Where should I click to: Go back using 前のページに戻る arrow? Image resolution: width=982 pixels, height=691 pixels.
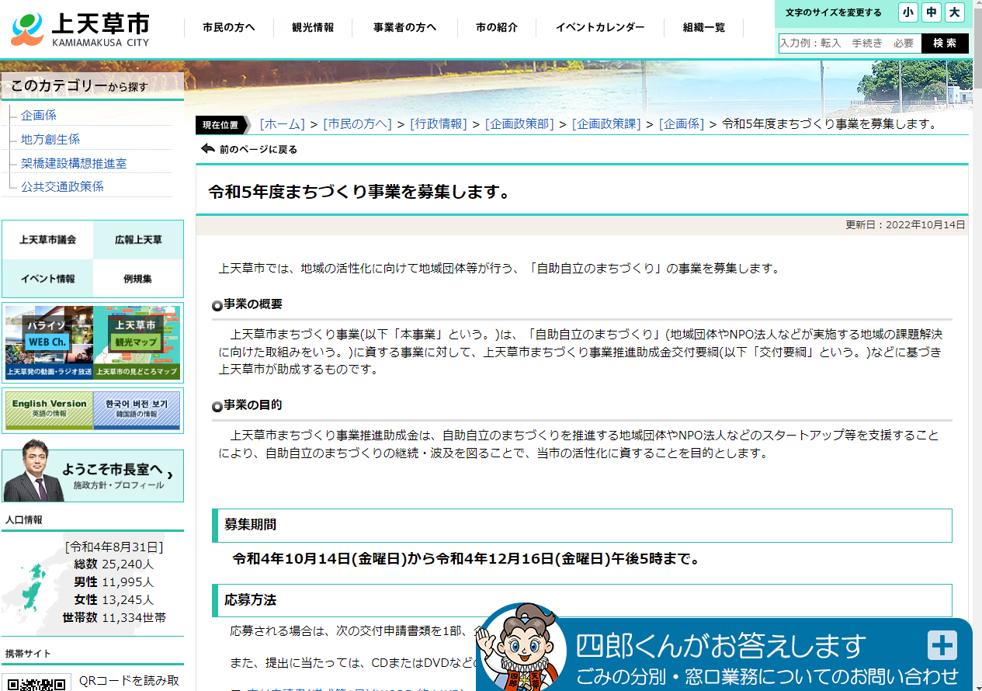[x=208, y=149]
